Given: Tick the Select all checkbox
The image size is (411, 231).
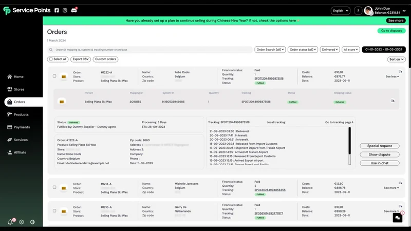Looking at the screenshot, I should point(51,59).
